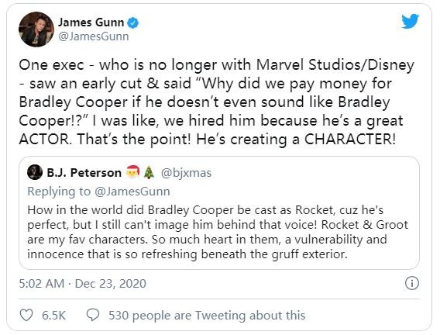Like the tweet with heart icon

tap(26, 315)
